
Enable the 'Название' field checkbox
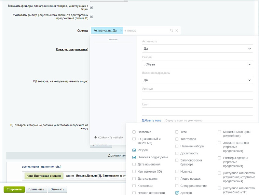coord(134,132)
